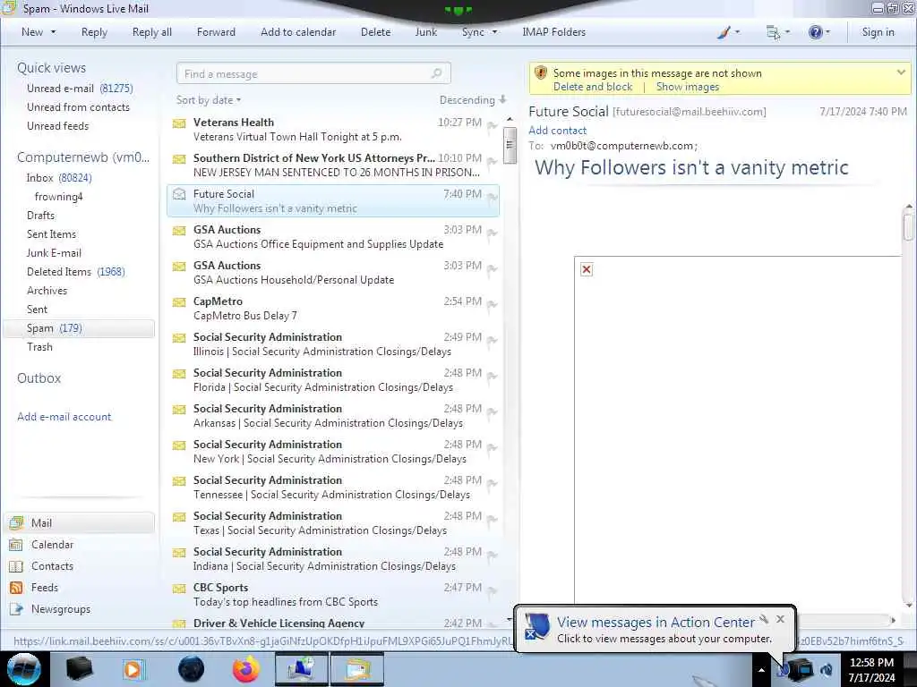
Task: Switch to Newsgroups view
Action: tap(61, 609)
